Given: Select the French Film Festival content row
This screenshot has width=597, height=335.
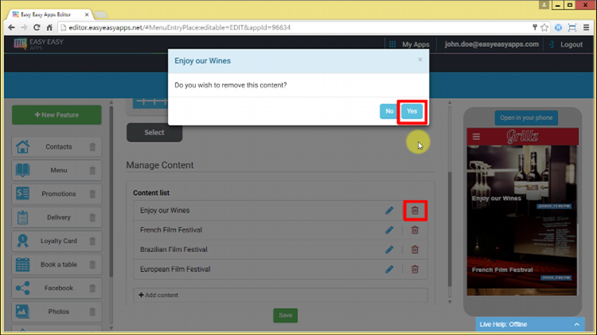Looking at the screenshot, I should 280,230.
